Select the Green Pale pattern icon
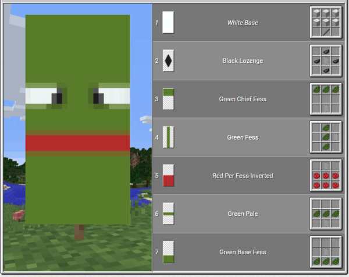Screen dimensions: 349x277 coord(168,214)
